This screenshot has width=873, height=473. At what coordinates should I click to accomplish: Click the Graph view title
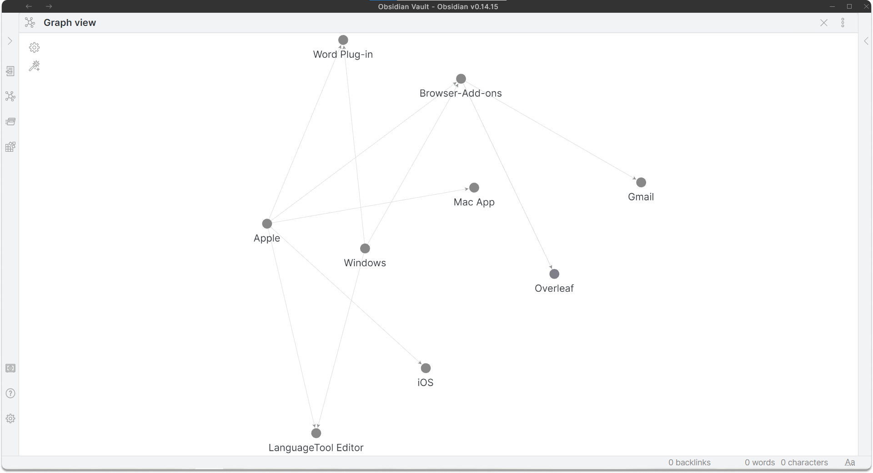click(70, 23)
